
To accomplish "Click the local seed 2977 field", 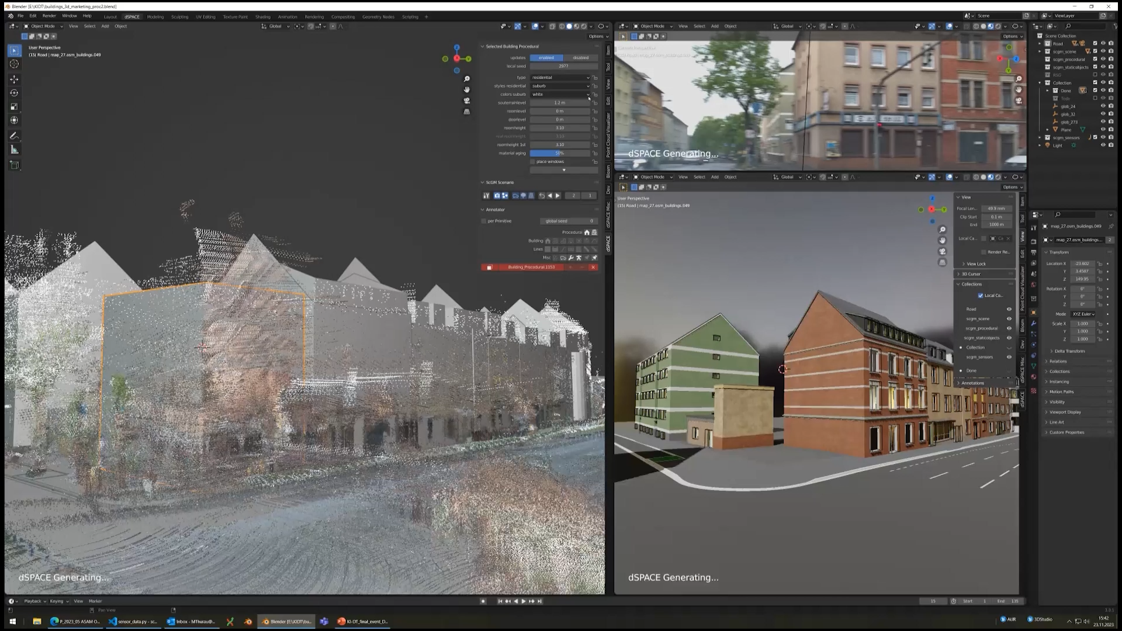I will 563,66.
